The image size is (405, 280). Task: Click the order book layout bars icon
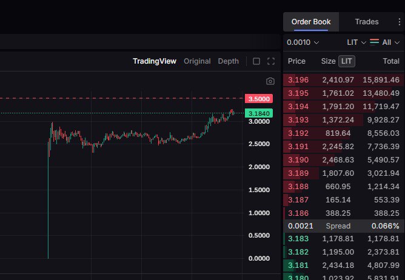coord(374,42)
